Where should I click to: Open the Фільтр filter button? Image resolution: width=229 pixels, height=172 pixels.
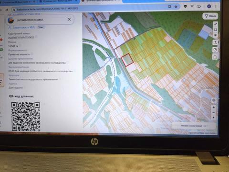click(210, 16)
